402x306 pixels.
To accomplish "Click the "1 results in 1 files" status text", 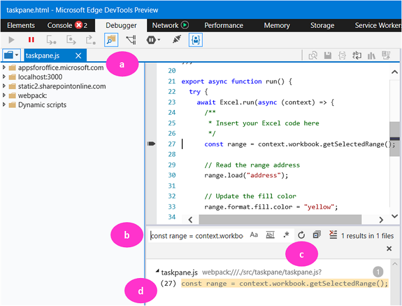I will 367,236.
